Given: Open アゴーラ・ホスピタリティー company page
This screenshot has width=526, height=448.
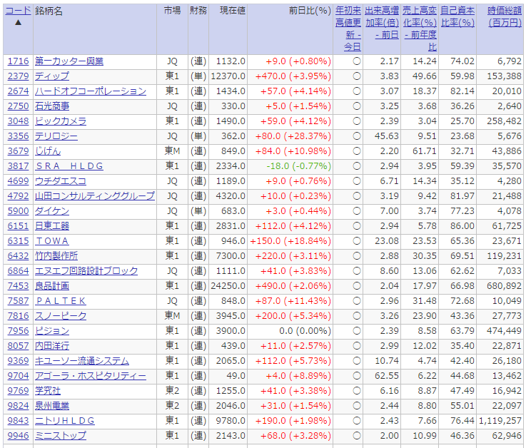Looking at the screenshot, I should (x=91, y=375).
